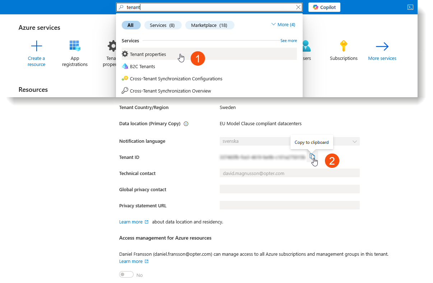This screenshot has width=433, height=283.
Task: Open Learn more about data location
Action: (x=134, y=222)
